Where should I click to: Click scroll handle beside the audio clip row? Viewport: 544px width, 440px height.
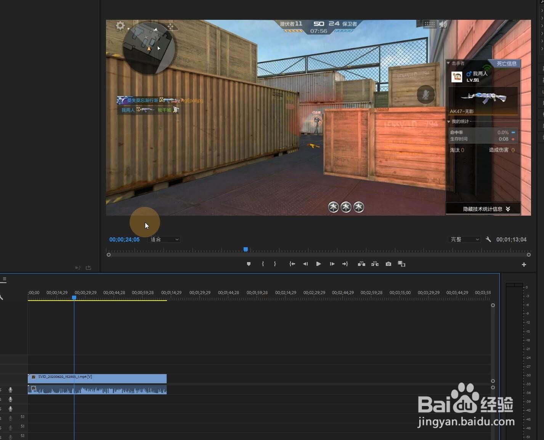tap(493, 387)
